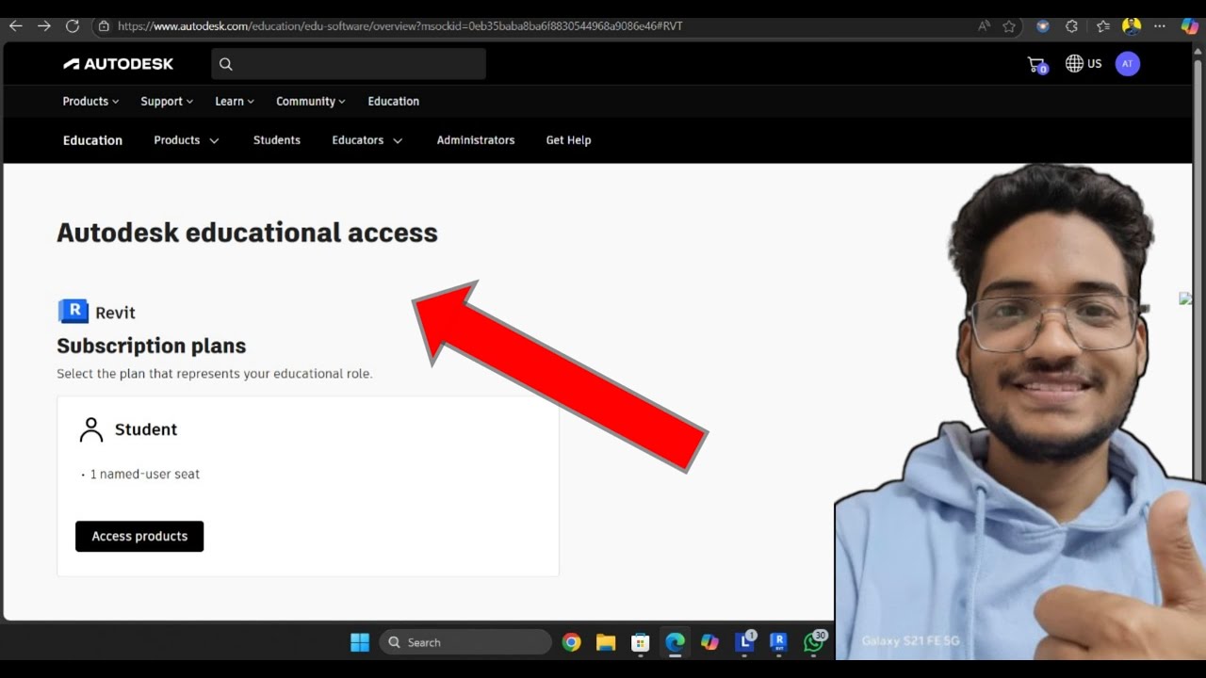Go back with the browser back arrow

15,26
